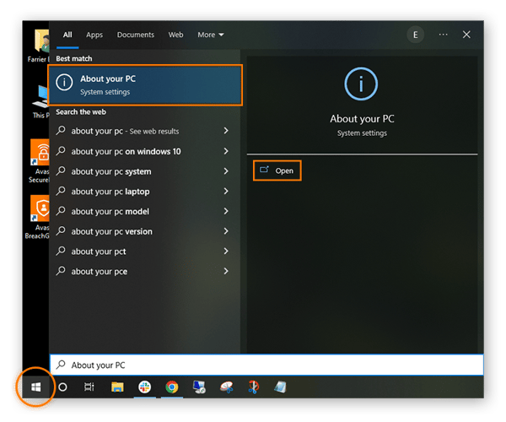Click the user account E avatar
Screen dimensions: 506x422
(x=415, y=35)
